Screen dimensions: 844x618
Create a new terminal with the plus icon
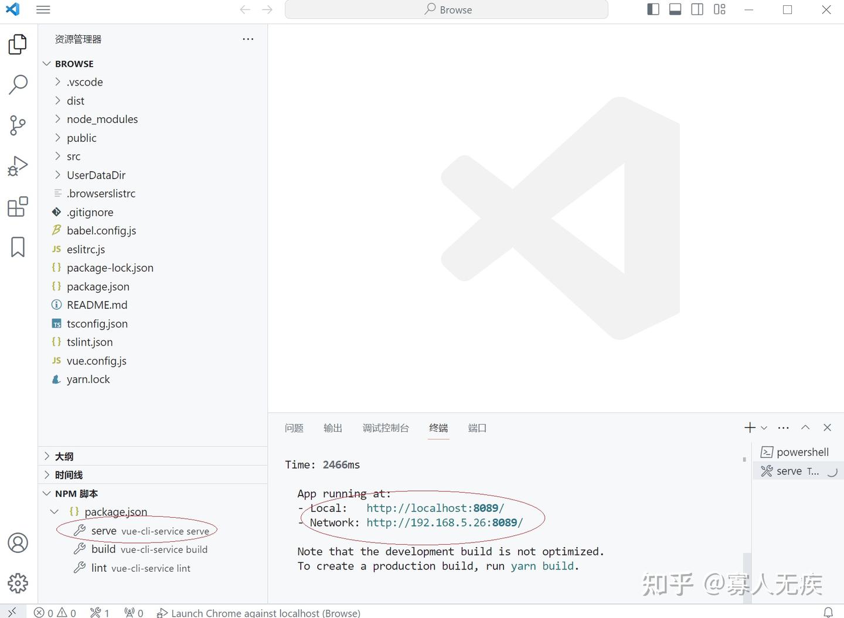[750, 428]
